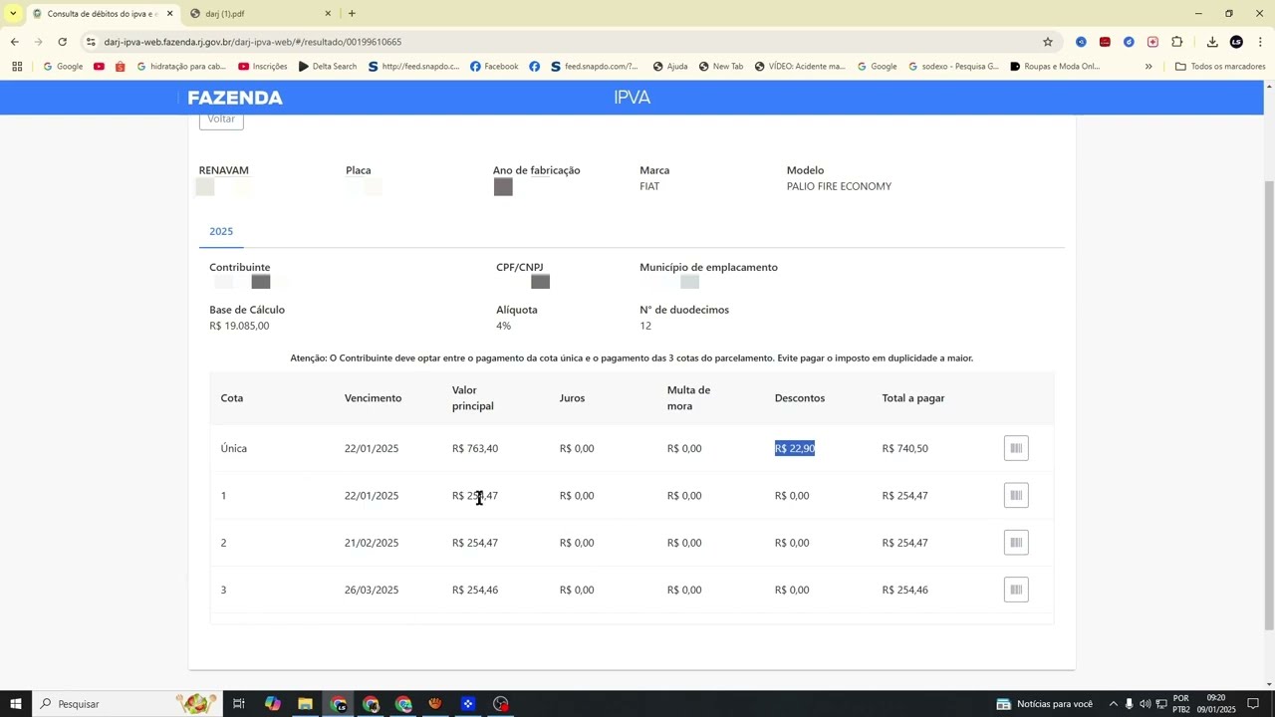Click the 21/02/2025 due date
Image resolution: width=1275 pixels, height=717 pixels.
pyautogui.click(x=372, y=543)
